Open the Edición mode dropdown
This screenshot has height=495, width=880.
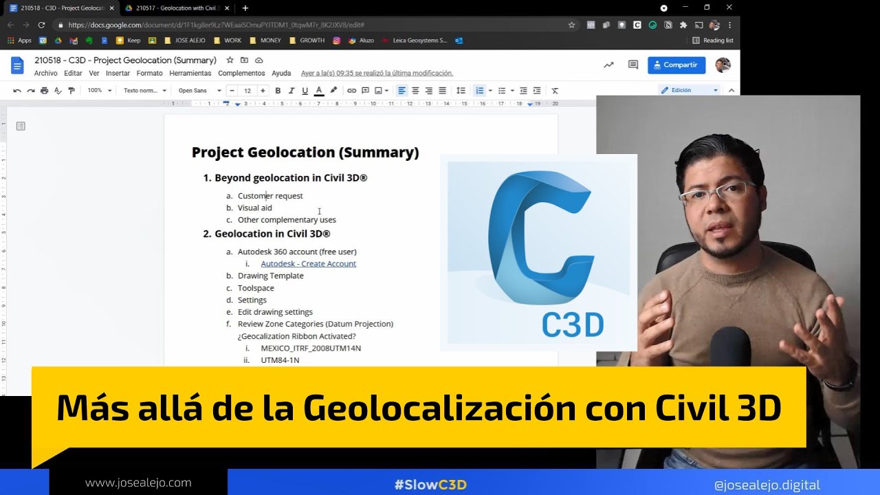[689, 90]
